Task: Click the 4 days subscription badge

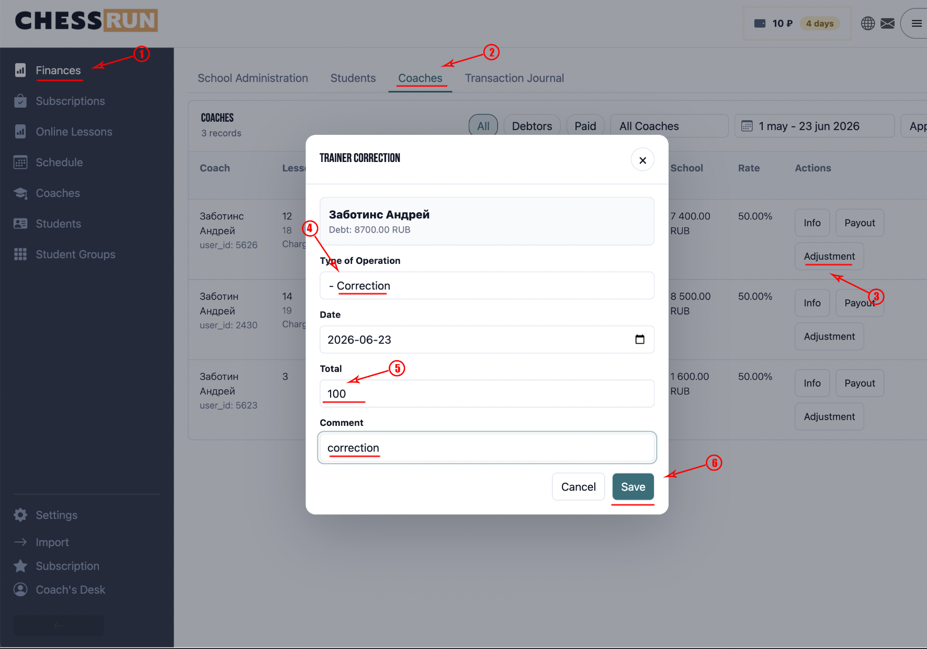Action: point(819,24)
